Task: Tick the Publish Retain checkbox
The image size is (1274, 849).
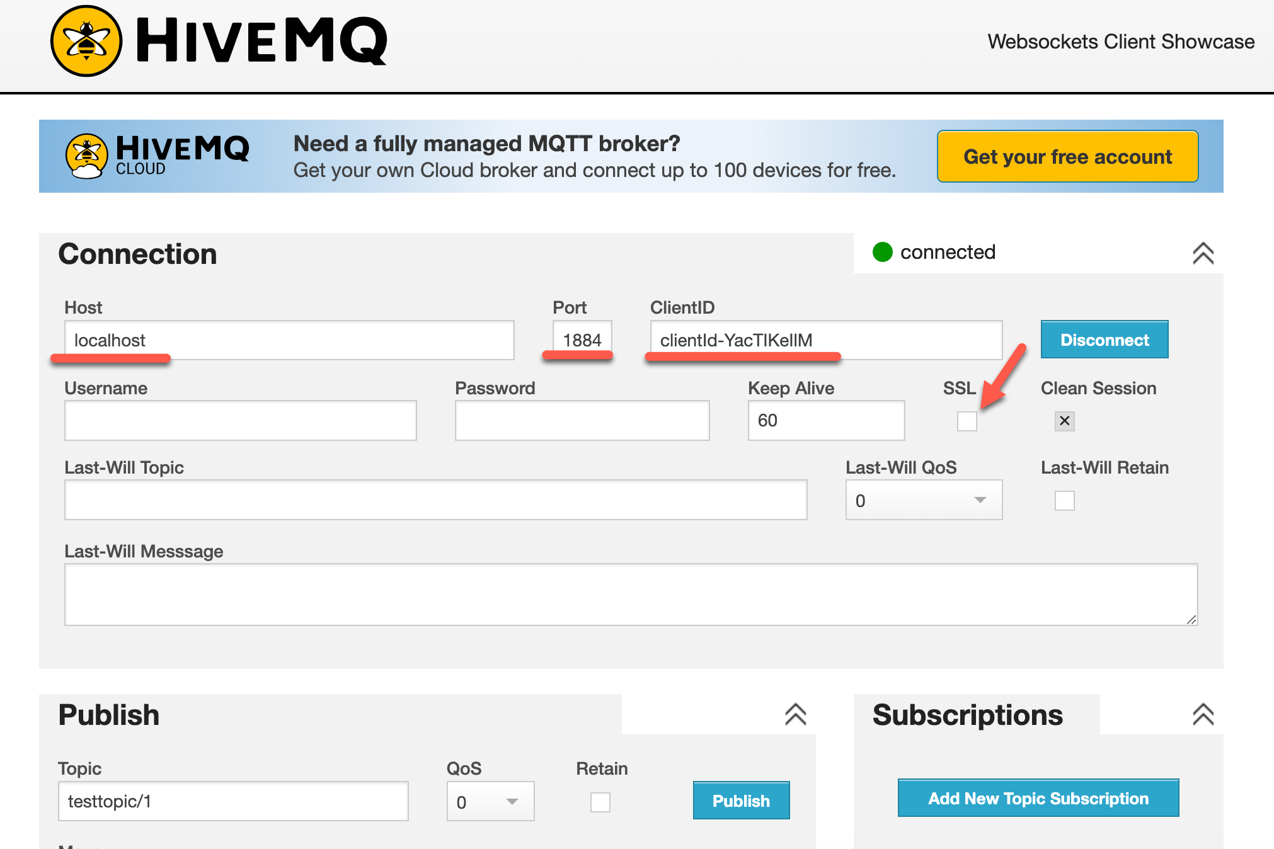Action: click(600, 802)
